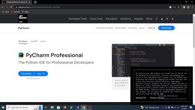Expand the .exe installer type dropdown
The width and height of the screenshot is (195, 110).
[41, 74]
